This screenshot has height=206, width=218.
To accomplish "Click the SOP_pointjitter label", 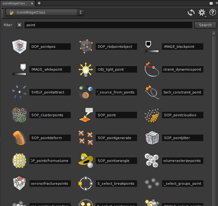I will pos(183,138).
